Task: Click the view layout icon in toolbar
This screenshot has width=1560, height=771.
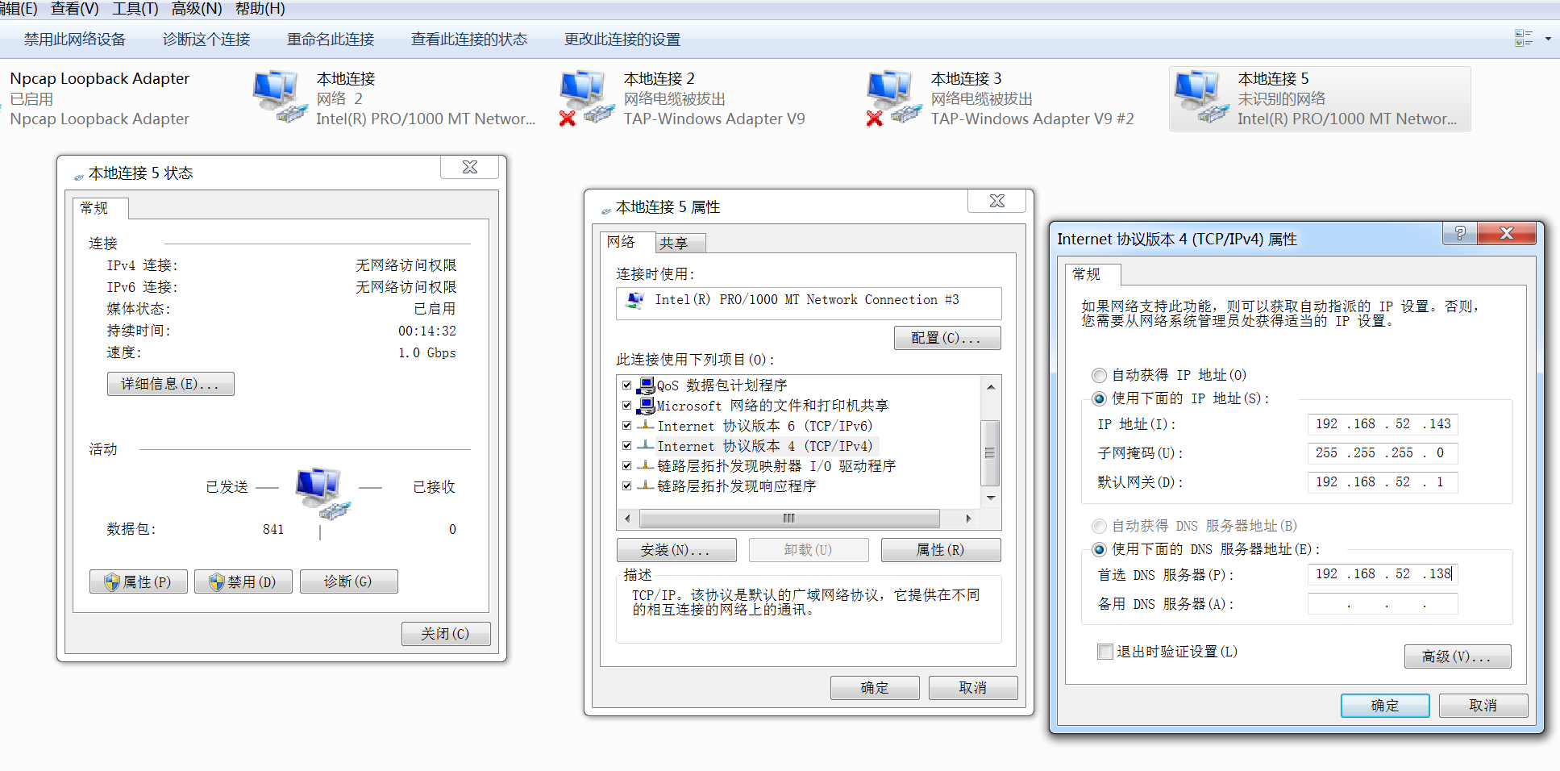Action: click(1523, 39)
